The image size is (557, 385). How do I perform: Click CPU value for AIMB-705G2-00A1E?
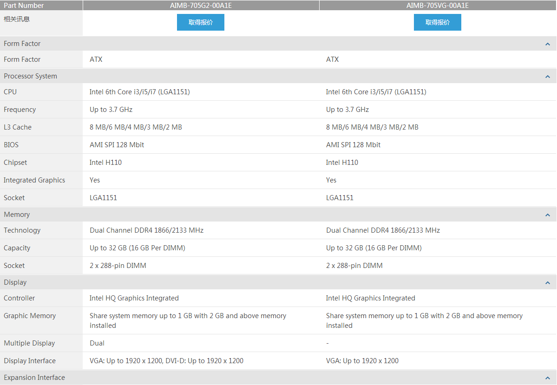click(140, 92)
